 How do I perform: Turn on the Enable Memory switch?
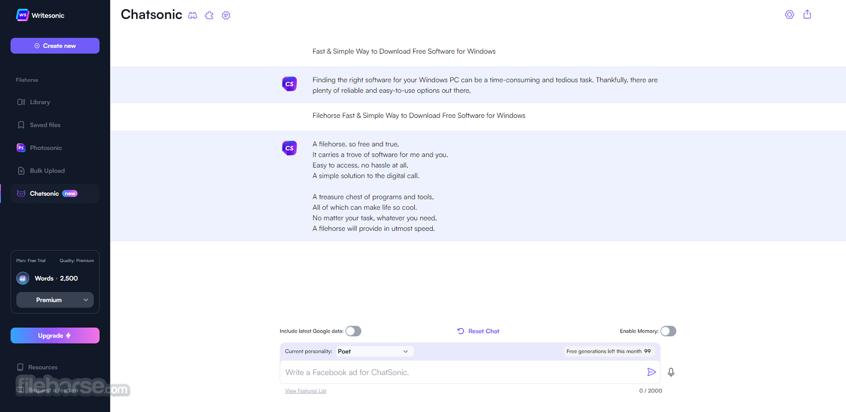pos(668,331)
